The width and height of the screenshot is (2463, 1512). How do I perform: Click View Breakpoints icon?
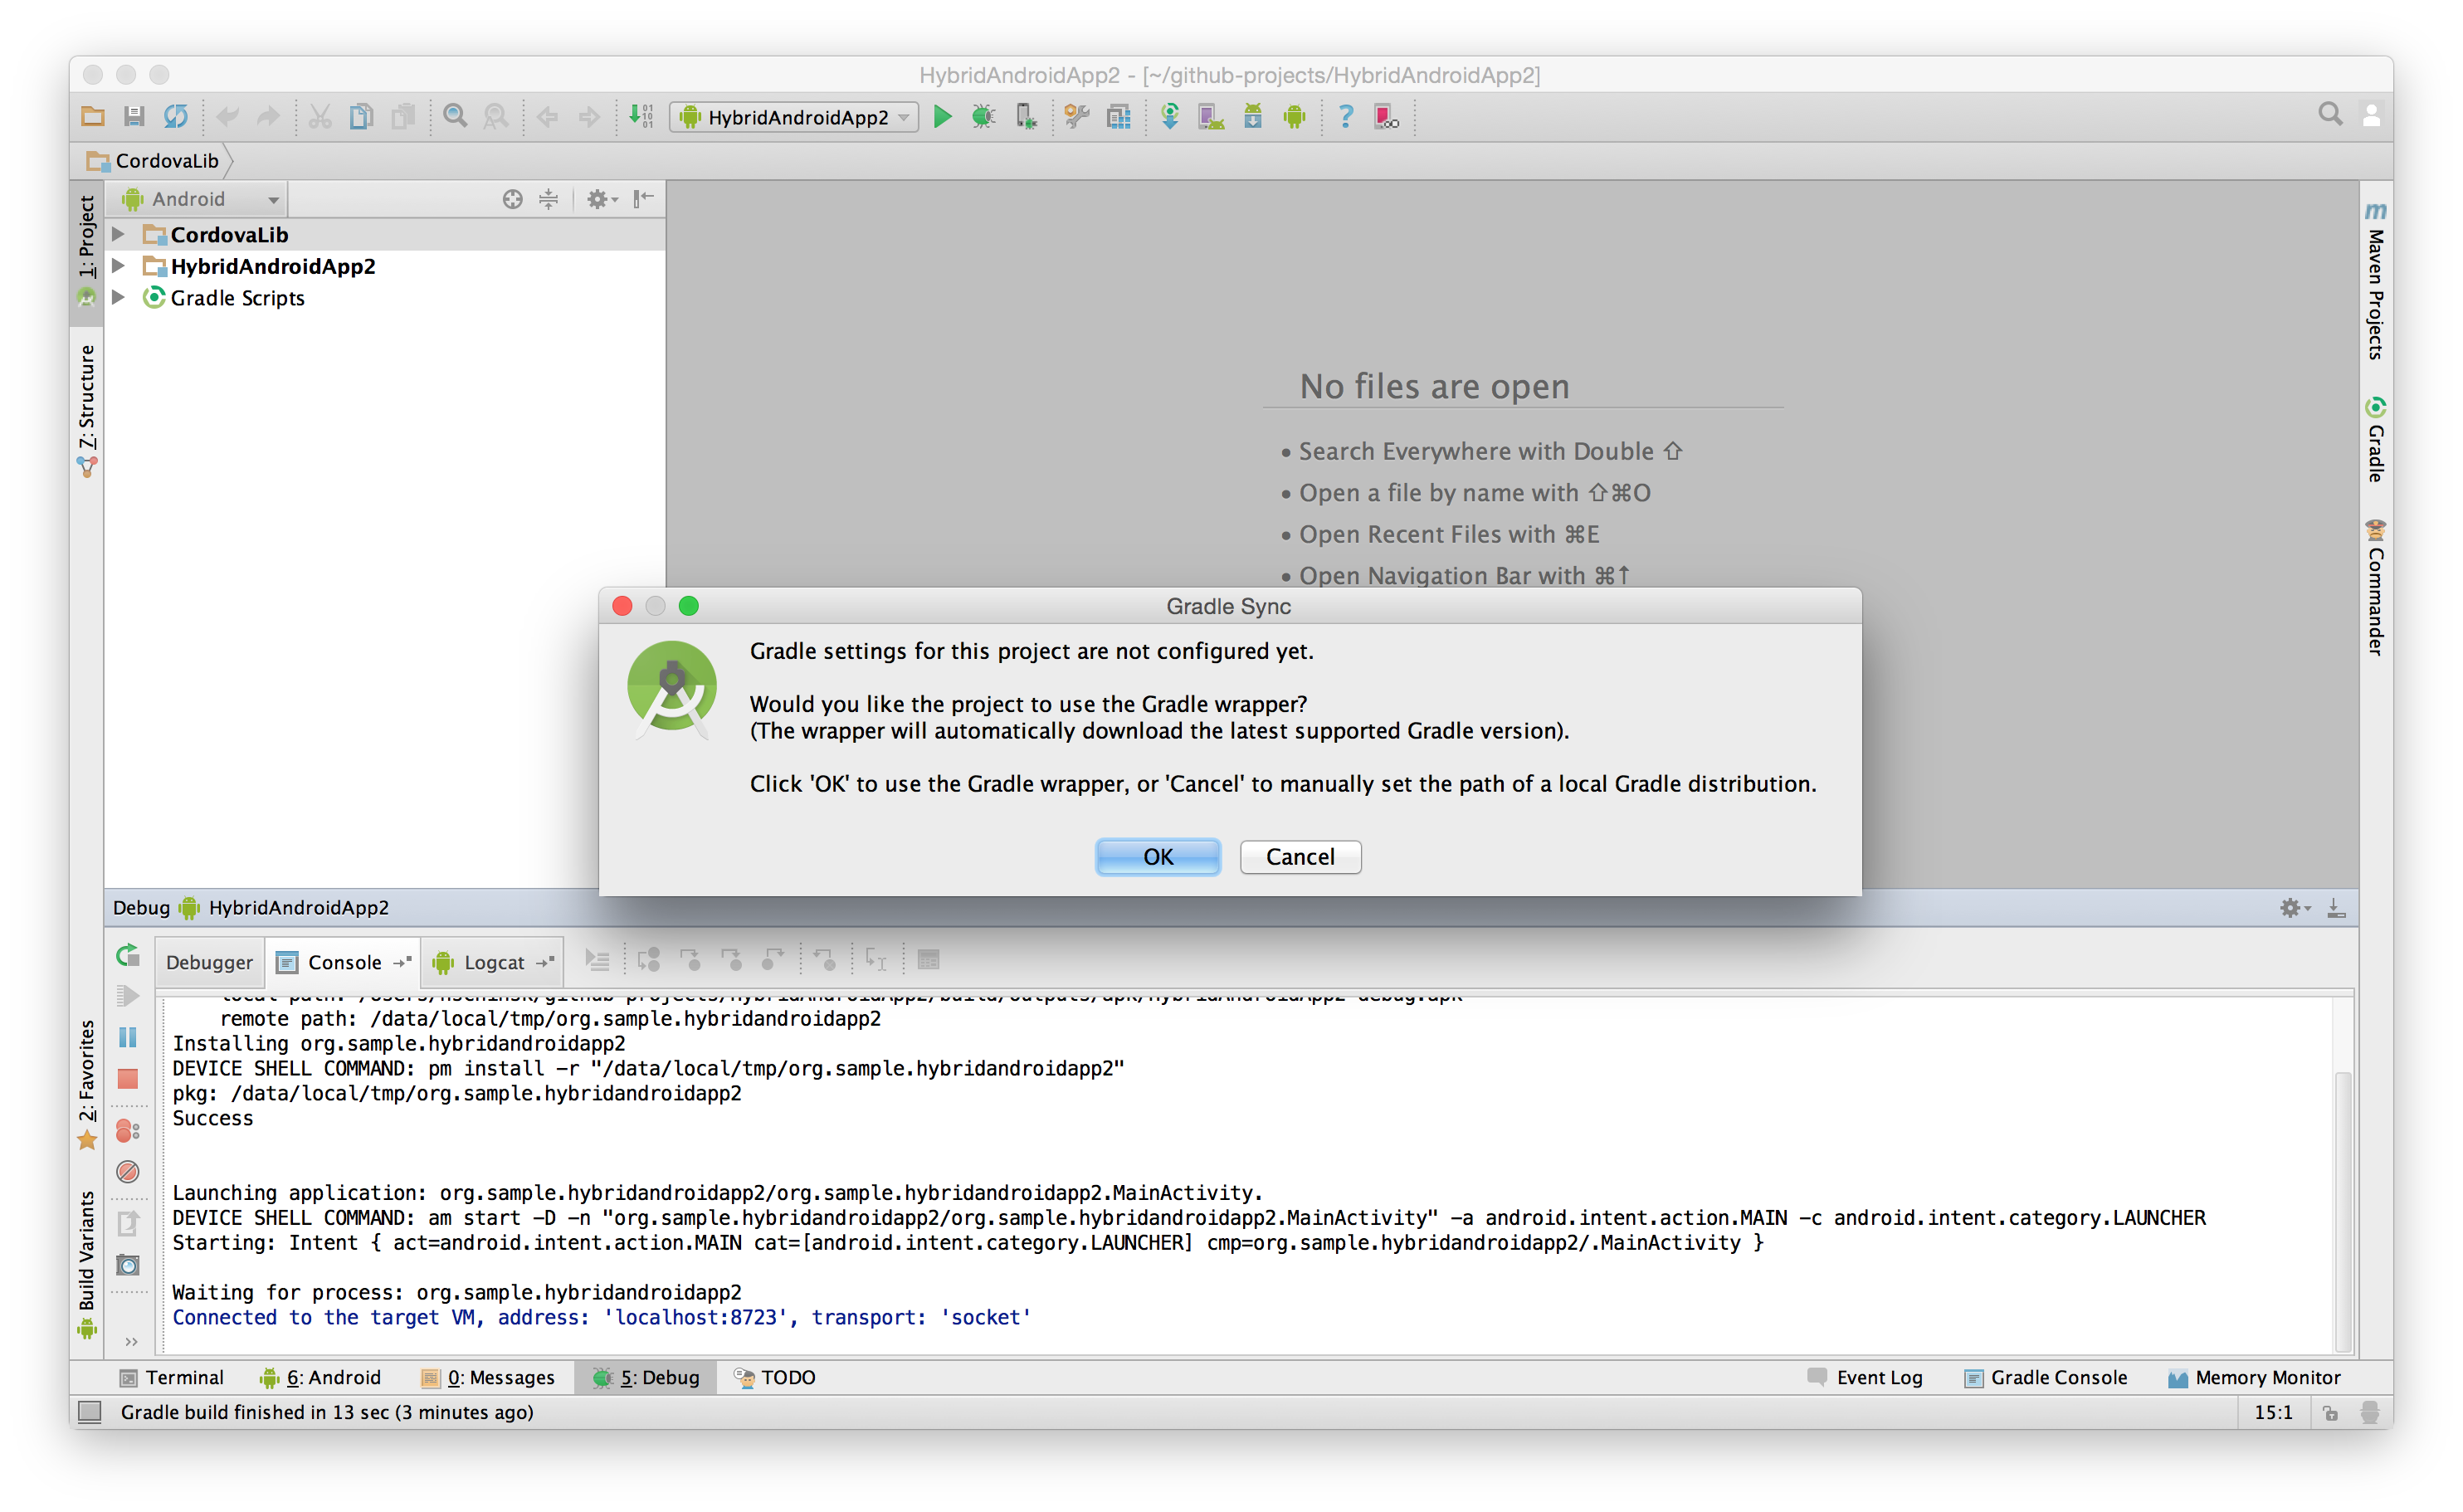pyautogui.click(x=128, y=1131)
